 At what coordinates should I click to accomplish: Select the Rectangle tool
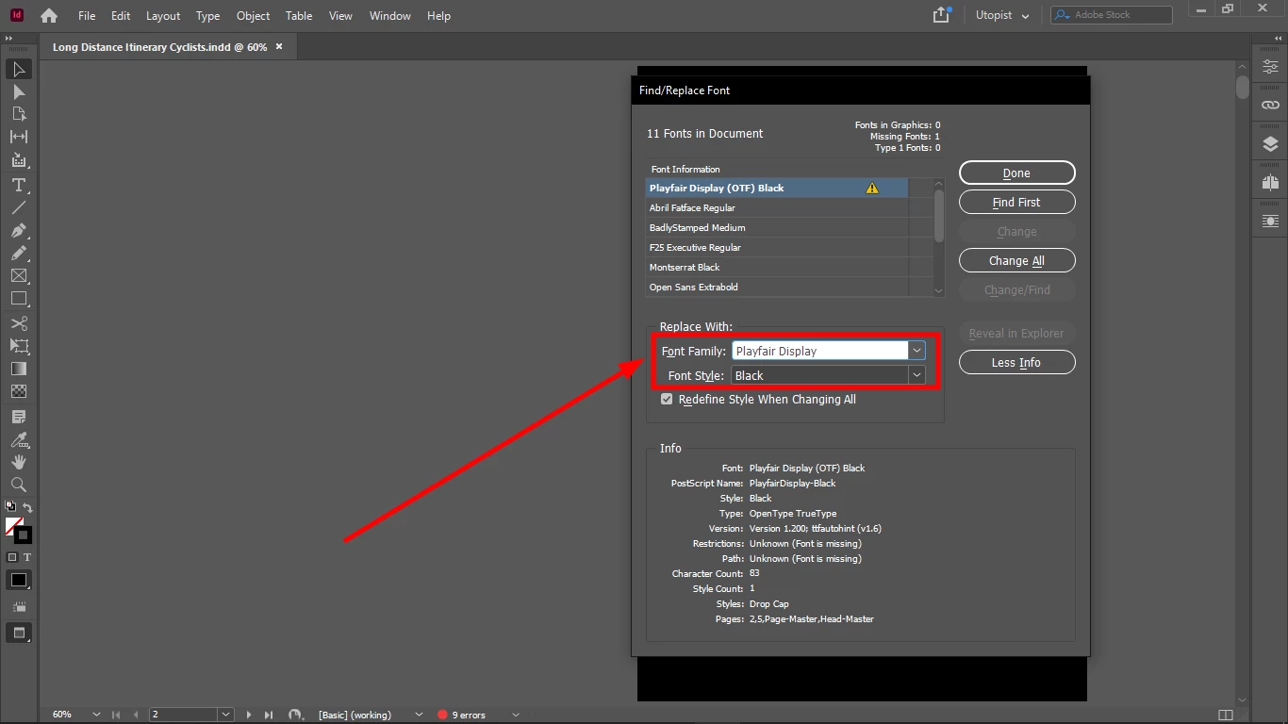(19, 299)
